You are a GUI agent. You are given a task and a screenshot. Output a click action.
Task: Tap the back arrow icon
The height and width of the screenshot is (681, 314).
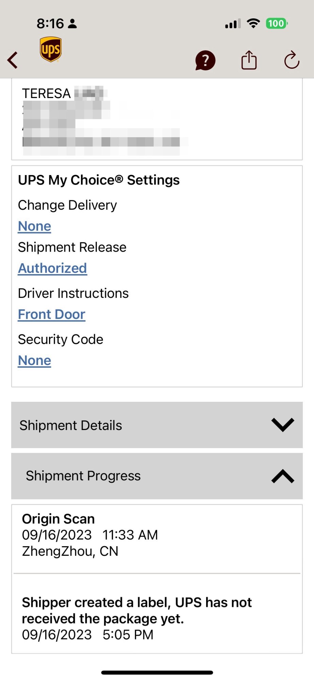pos(13,60)
